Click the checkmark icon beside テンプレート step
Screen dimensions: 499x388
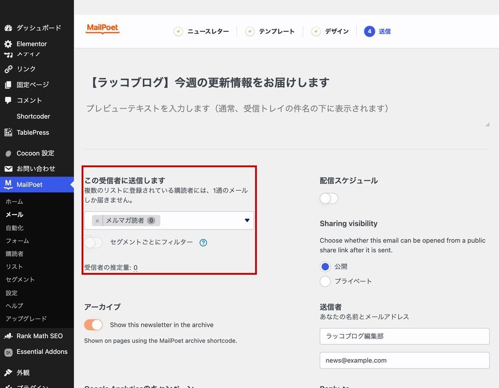click(250, 32)
